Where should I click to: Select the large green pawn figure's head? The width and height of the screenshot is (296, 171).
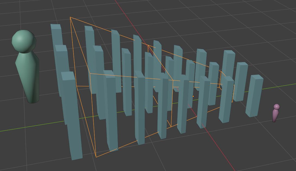[x=24, y=41]
